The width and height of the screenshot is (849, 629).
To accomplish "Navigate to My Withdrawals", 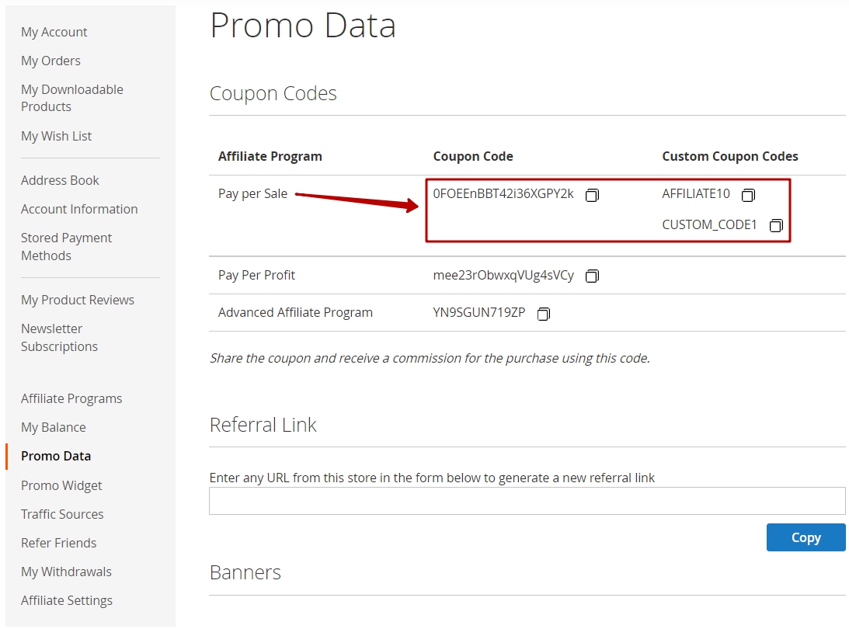I will click(67, 572).
